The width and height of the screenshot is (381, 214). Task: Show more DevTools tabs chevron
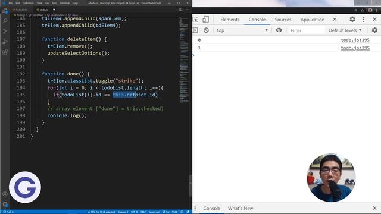pos(335,20)
